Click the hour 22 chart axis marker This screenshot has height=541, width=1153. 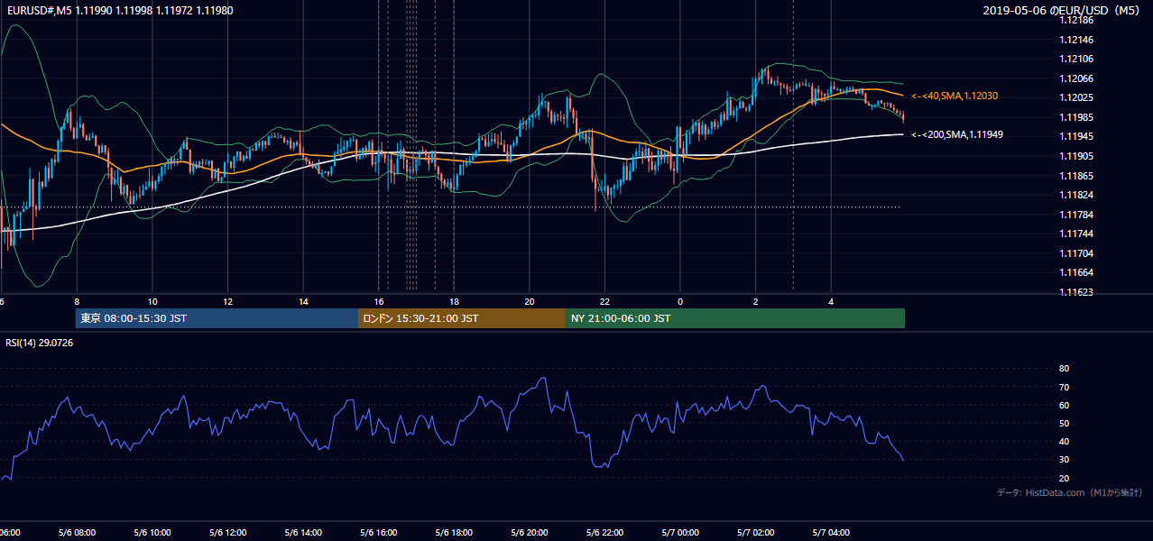click(604, 301)
